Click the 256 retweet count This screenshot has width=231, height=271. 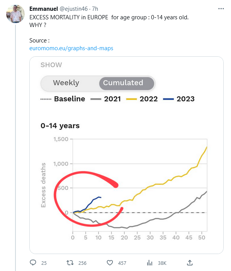tap(82, 263)
